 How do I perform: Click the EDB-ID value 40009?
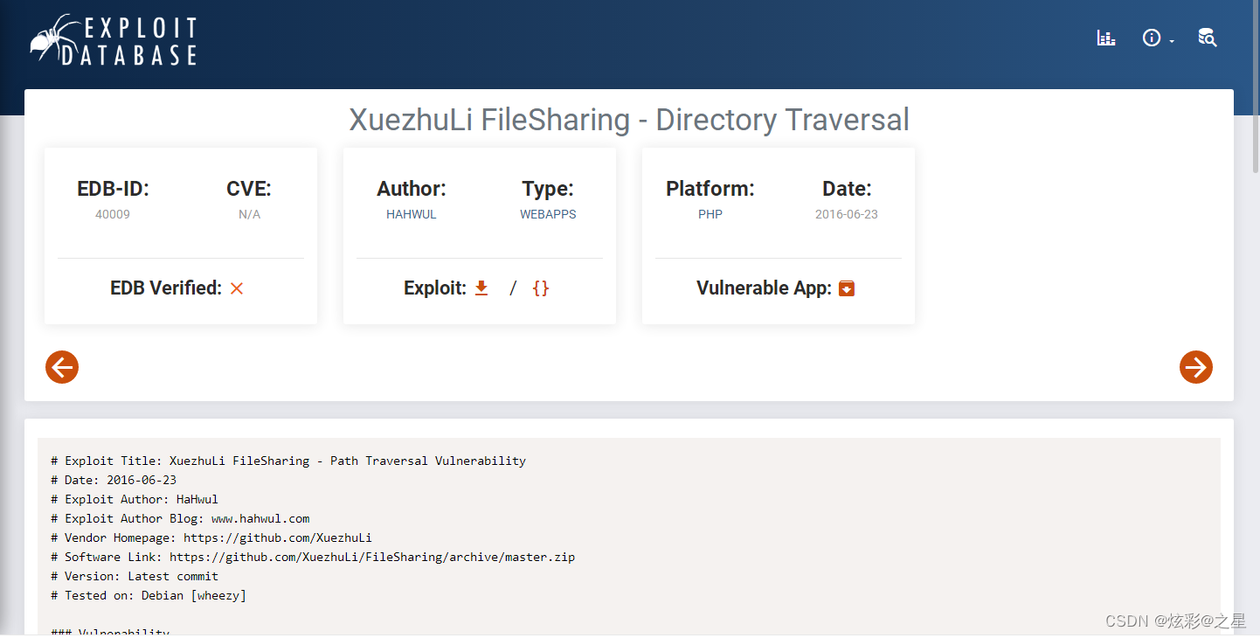tap(113, 214)
